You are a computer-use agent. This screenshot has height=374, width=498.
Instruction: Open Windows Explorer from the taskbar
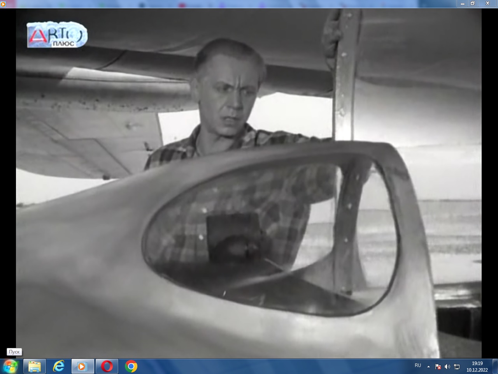35,366
